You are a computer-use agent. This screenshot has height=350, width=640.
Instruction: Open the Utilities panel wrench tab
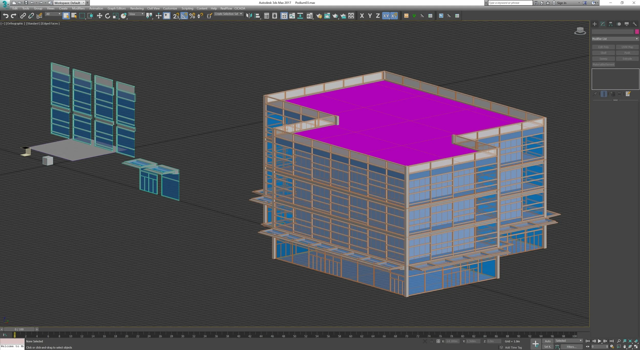pos(635,24)
